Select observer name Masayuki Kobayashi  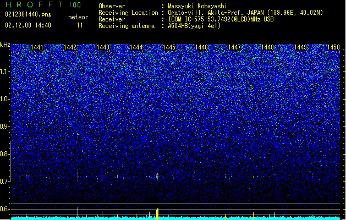pos(197,6)
